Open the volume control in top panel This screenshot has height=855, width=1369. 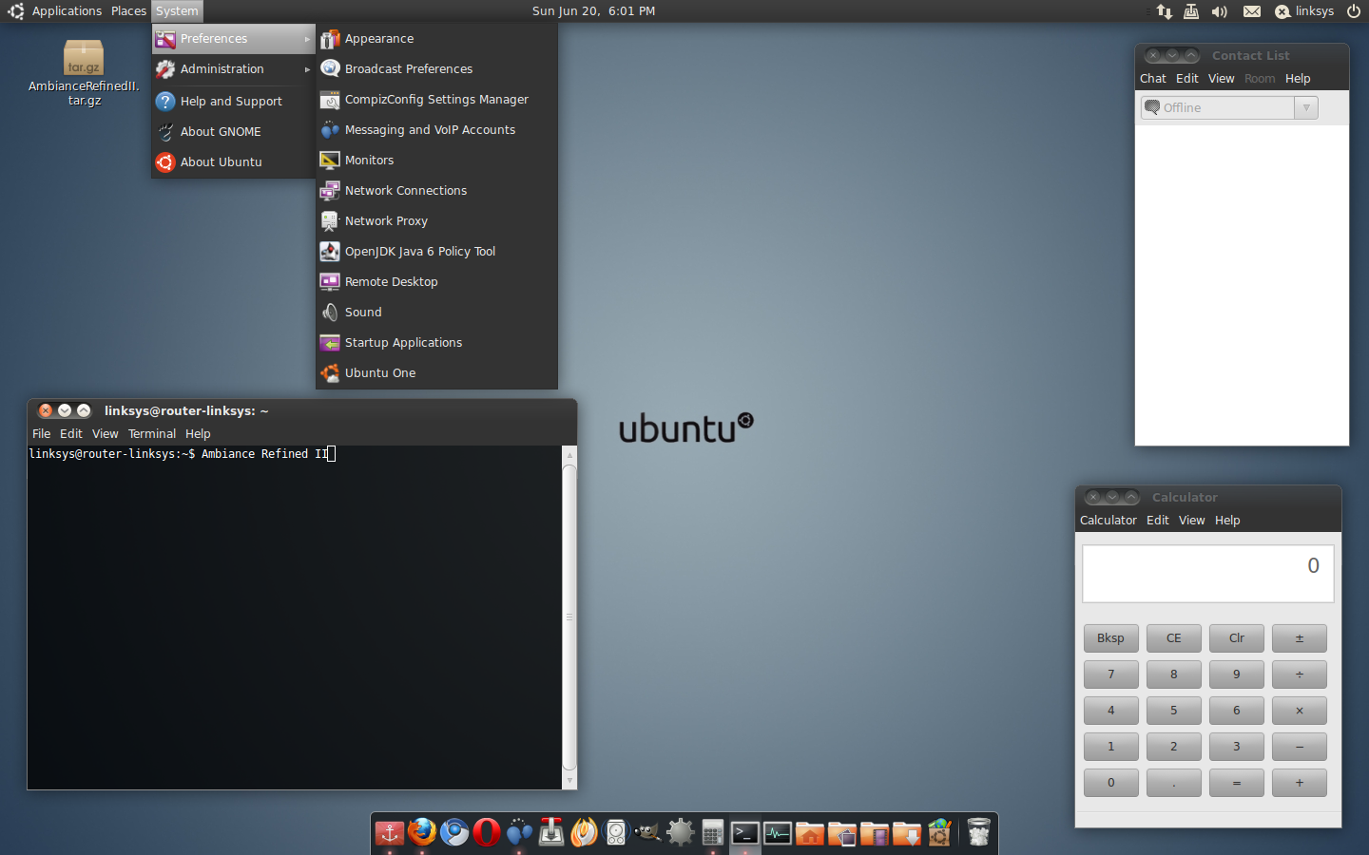pos(1220,11)
